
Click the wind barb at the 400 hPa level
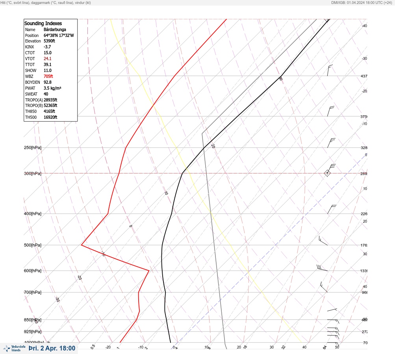[x=332, y=209]
